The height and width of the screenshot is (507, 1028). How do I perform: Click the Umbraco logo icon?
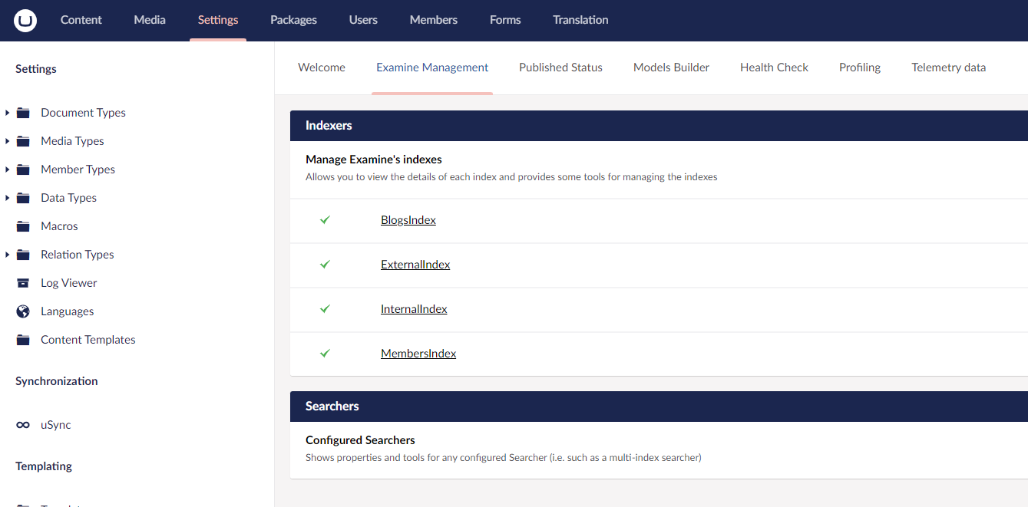25,21
